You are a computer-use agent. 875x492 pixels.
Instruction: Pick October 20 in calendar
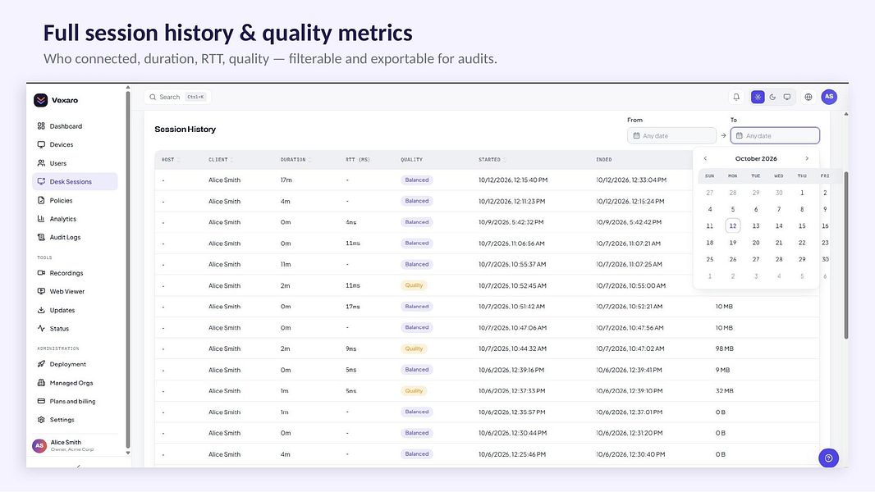pos(756,243)
